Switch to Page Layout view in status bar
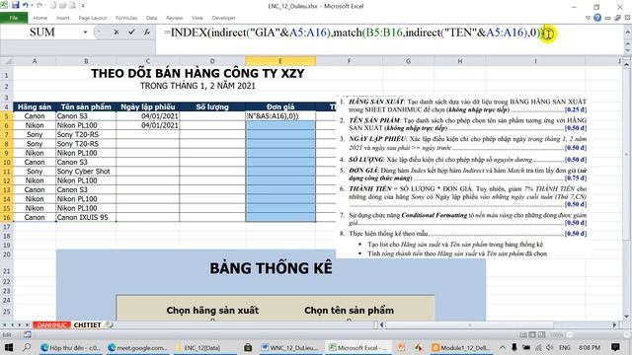Screen dimensions: 632x355 (x=532, y=335)
